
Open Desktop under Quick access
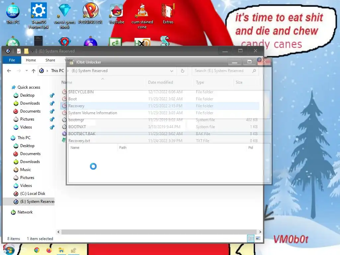click(x=27, y=95)
